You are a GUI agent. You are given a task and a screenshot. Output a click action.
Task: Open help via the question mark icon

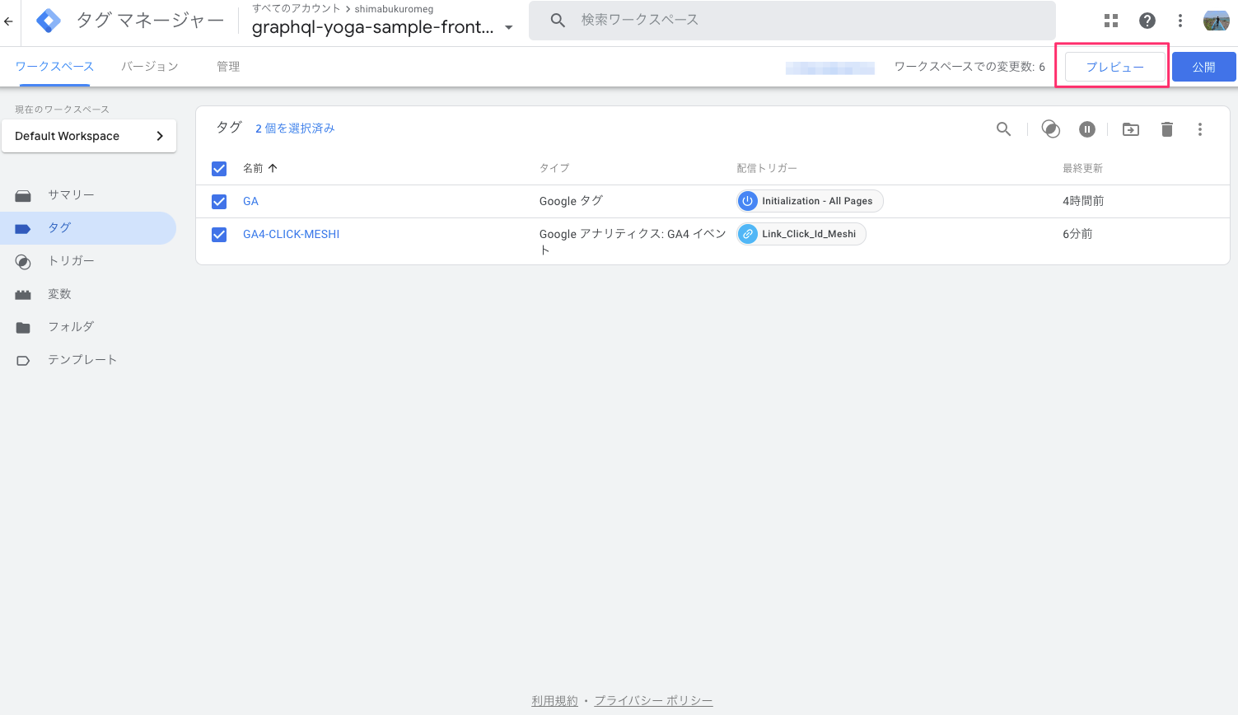coord(1147,20)
